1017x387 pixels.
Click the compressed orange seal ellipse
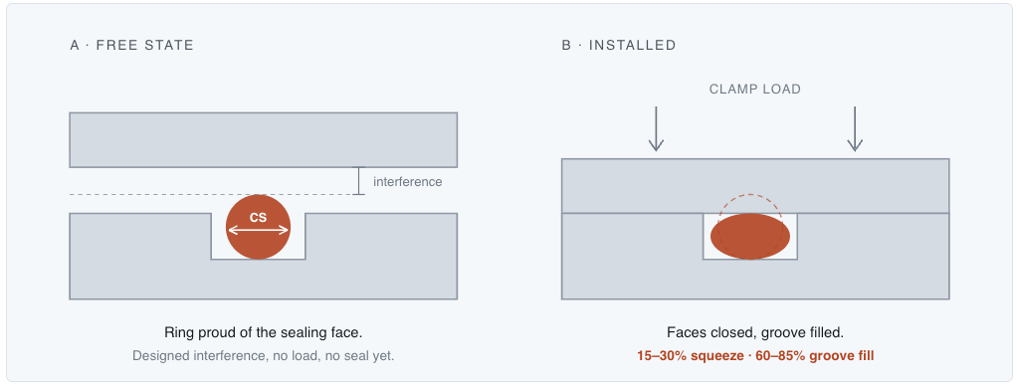click(750, 237)
